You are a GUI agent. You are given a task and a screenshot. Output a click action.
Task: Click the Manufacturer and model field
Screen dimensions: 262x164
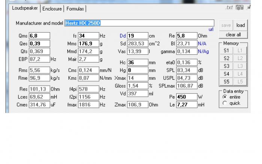coord(139,23)
